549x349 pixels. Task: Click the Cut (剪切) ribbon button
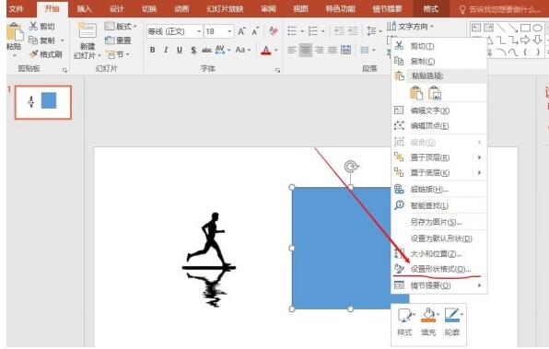pyautogui.click(x=42, y=27)
